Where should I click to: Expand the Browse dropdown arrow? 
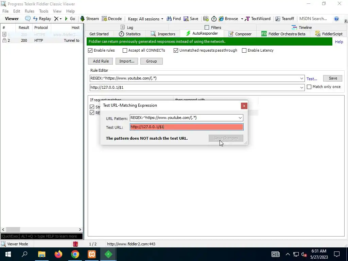pyautogui.click(x=242, y=19)
